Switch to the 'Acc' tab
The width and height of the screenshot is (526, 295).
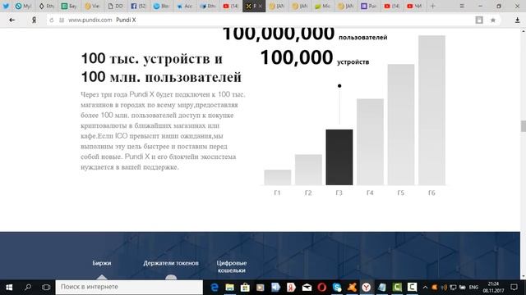(184, 6)
